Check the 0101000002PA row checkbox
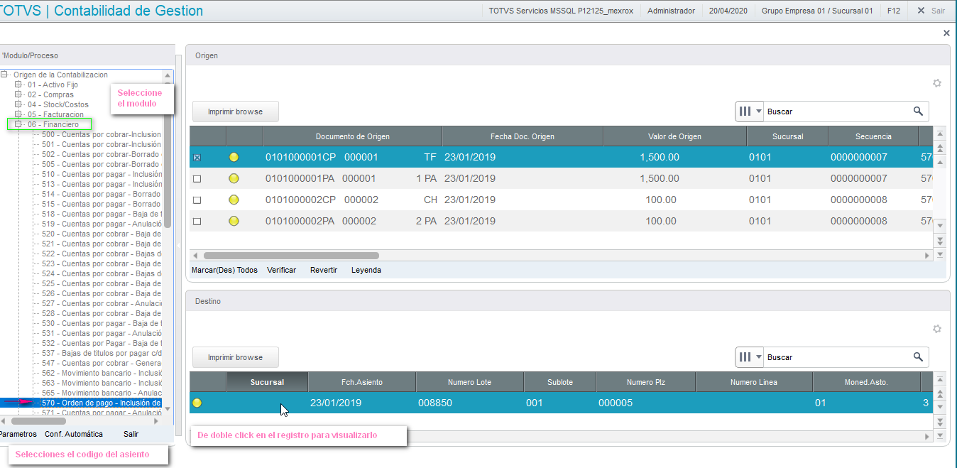The image size is (957, 468). [x=197, y=222]
